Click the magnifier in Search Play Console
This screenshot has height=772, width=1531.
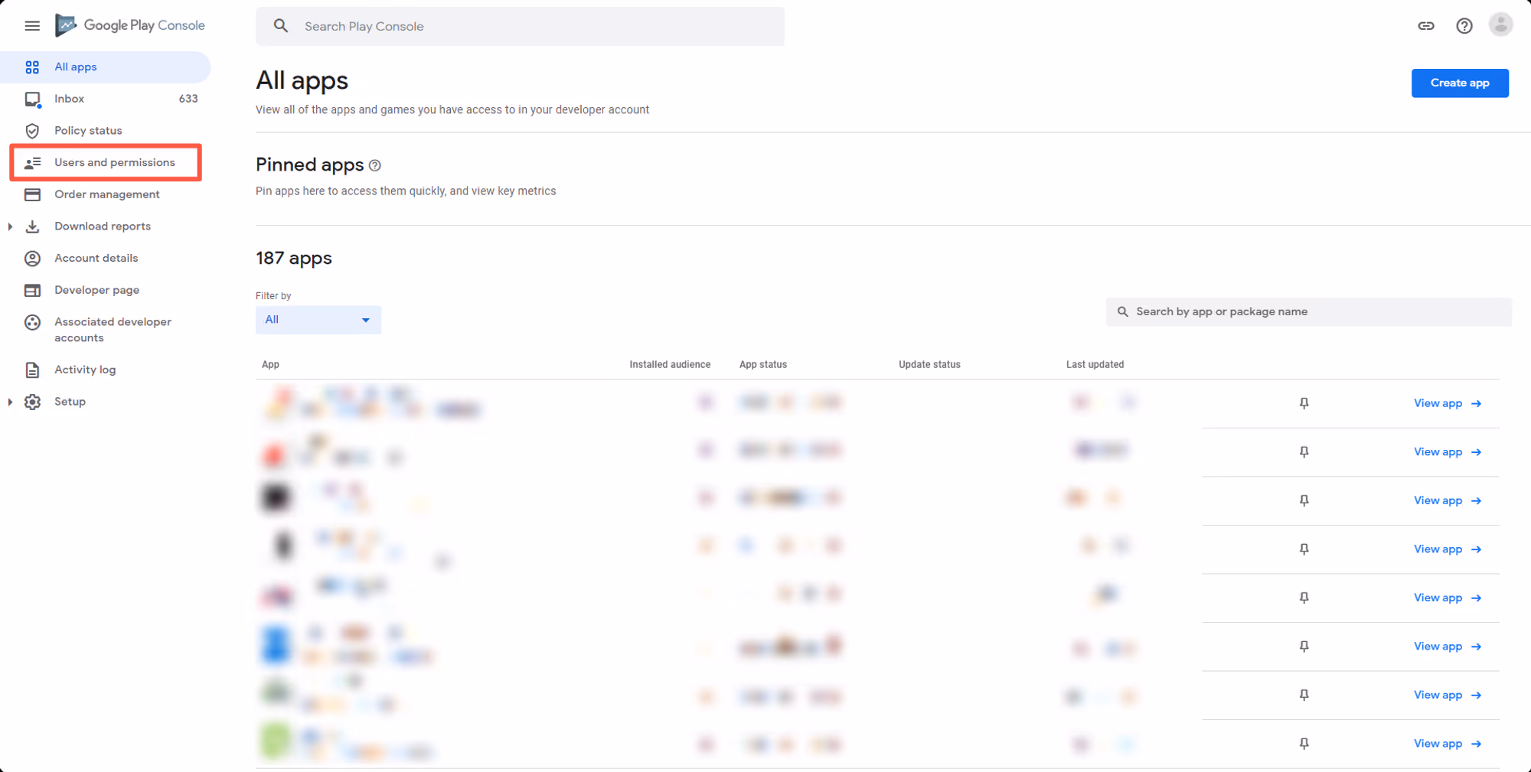[281, 26]
